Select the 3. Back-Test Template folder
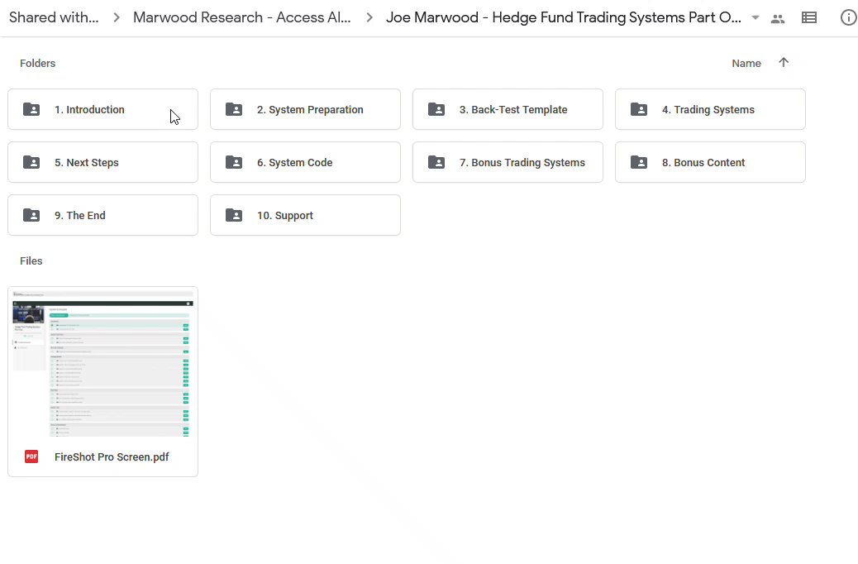The width and height of the screenshot is (858, 564). 508,109
